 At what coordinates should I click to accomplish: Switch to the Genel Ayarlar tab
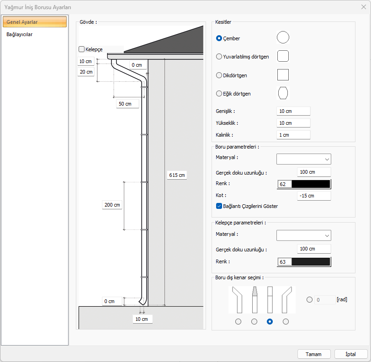coord(34,22)
